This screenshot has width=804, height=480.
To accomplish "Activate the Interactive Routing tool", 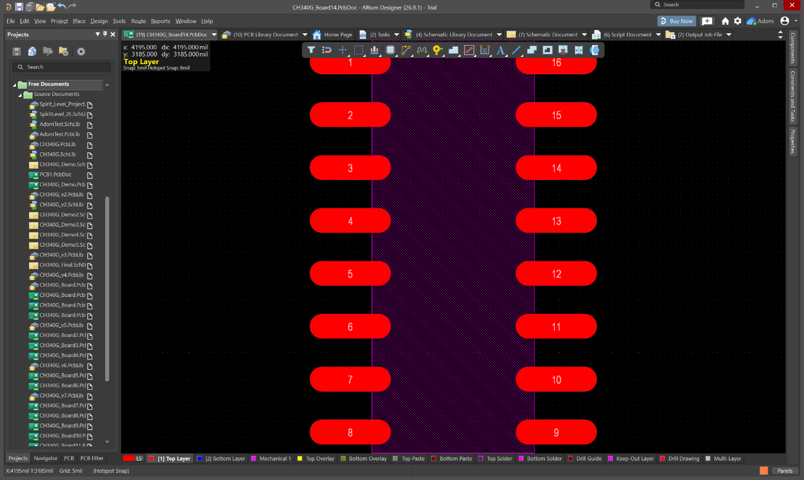I will pos(406,50).
